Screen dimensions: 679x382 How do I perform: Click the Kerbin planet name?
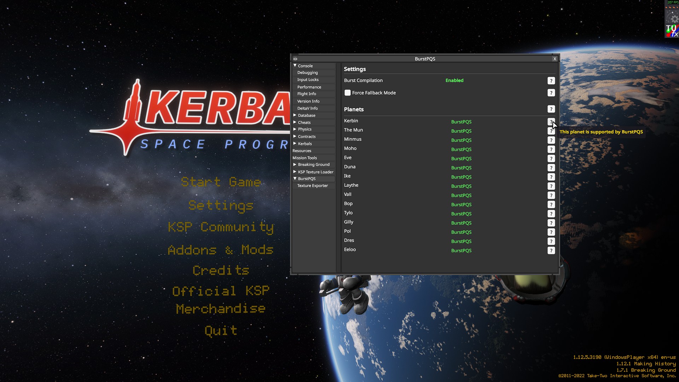pos(351,121)
